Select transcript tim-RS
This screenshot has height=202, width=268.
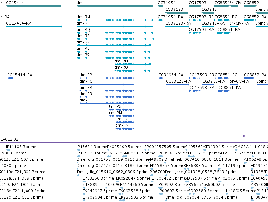click(113, 58)
